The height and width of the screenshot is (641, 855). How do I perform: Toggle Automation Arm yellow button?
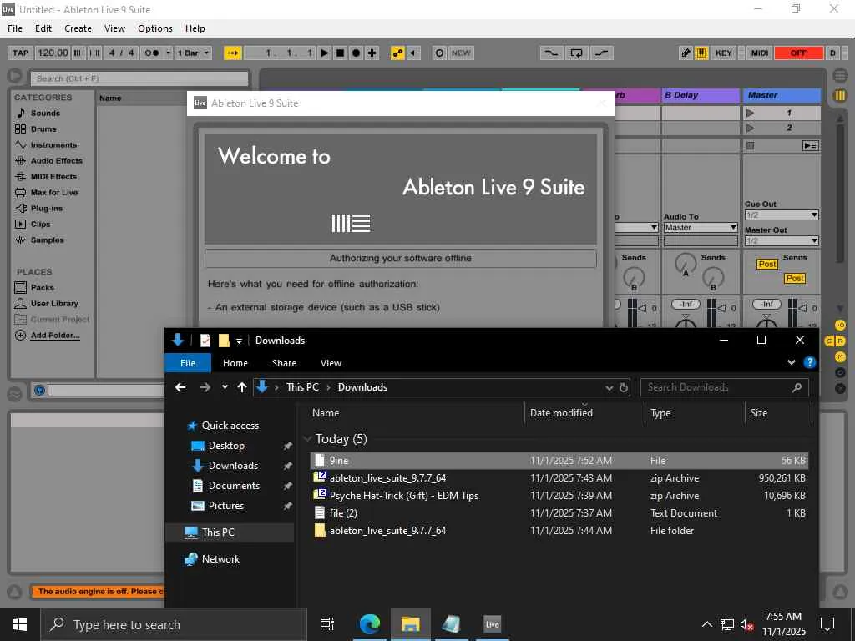pos(397,53)
